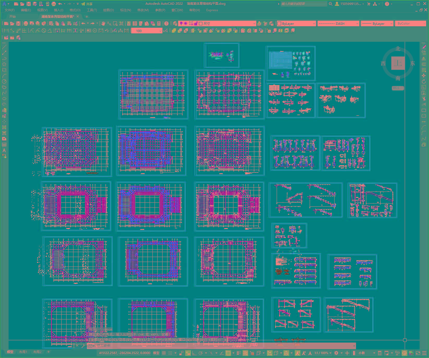This screenshot has width=429, height=358.
Task: Click the keyword search input field
Action: point(304,4)
